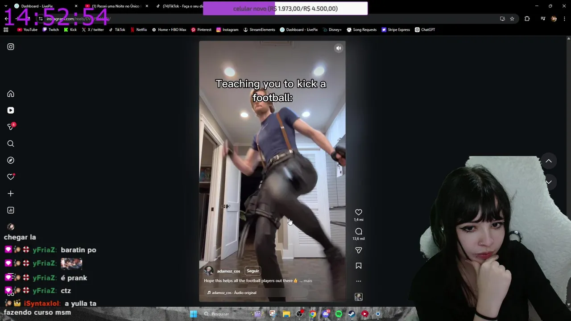Toggle the reel's sound mute button
The image size is (571, 321).
339,48
